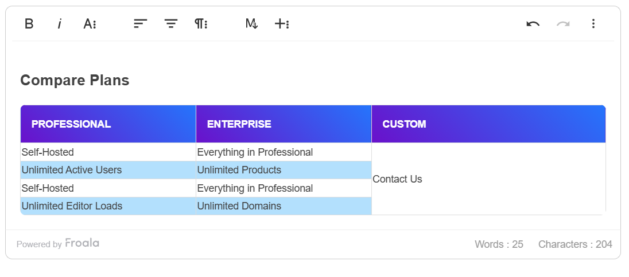The width and height of the screenshot is (629, 277).
Task: Toggle italic formatting
Action: [59, 23]
